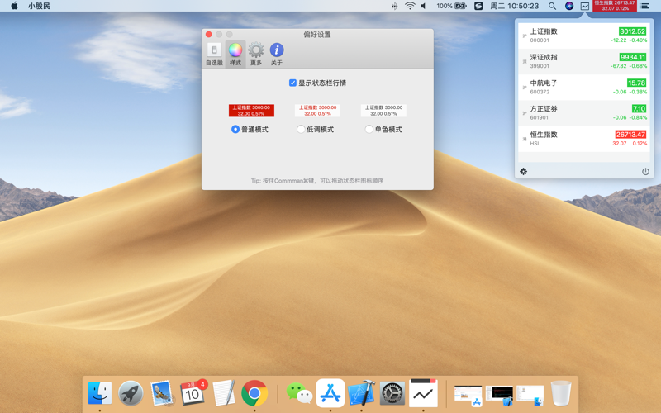Image resolution: width=661 pixels, height=413 pixels.
Task: Open App Store in the Dock
Action: pyautogui.click(x=330, y=393)
